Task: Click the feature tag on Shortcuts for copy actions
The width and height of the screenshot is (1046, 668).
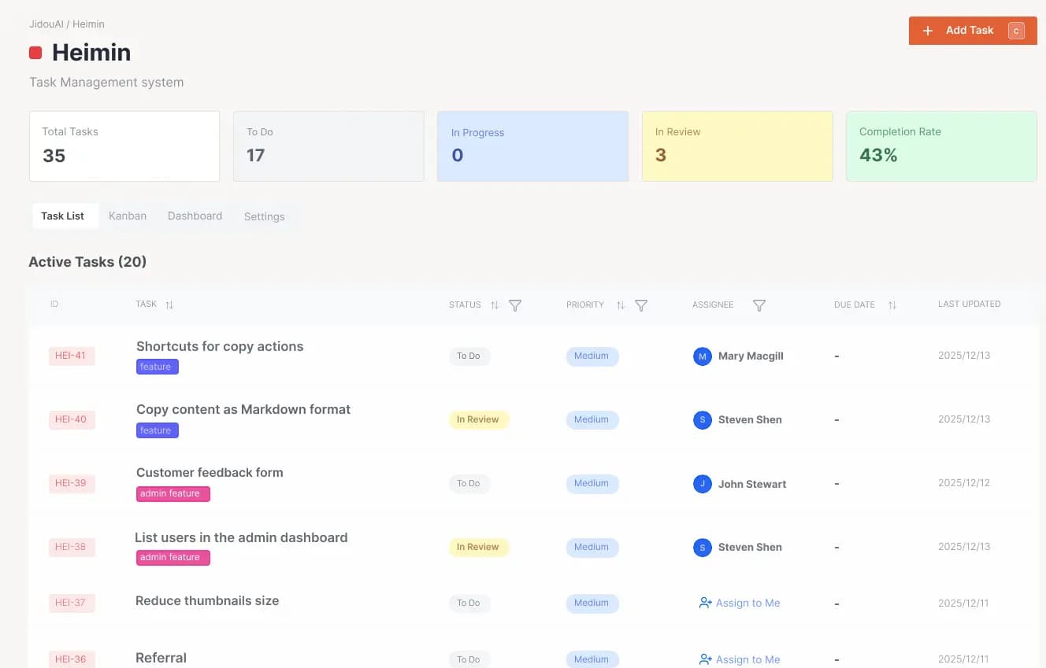Action: pyautogui.click(x=156, y=367)
